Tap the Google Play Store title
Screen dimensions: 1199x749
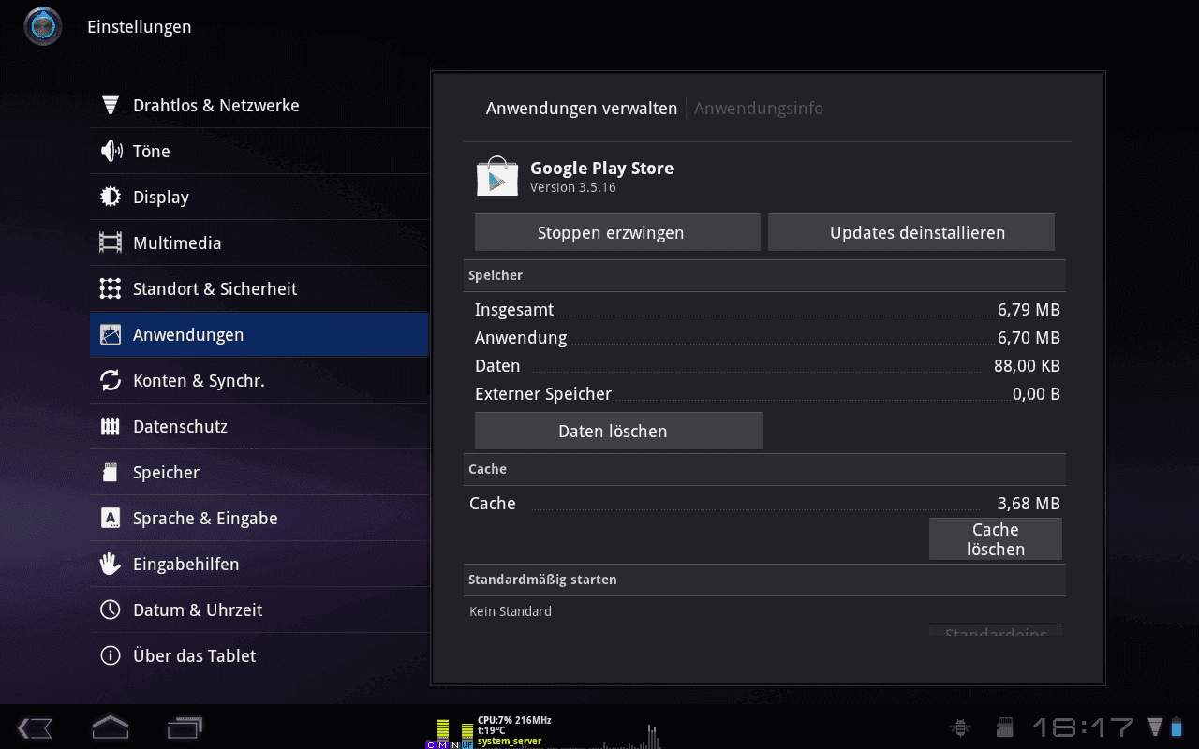(x=601, y=169)
